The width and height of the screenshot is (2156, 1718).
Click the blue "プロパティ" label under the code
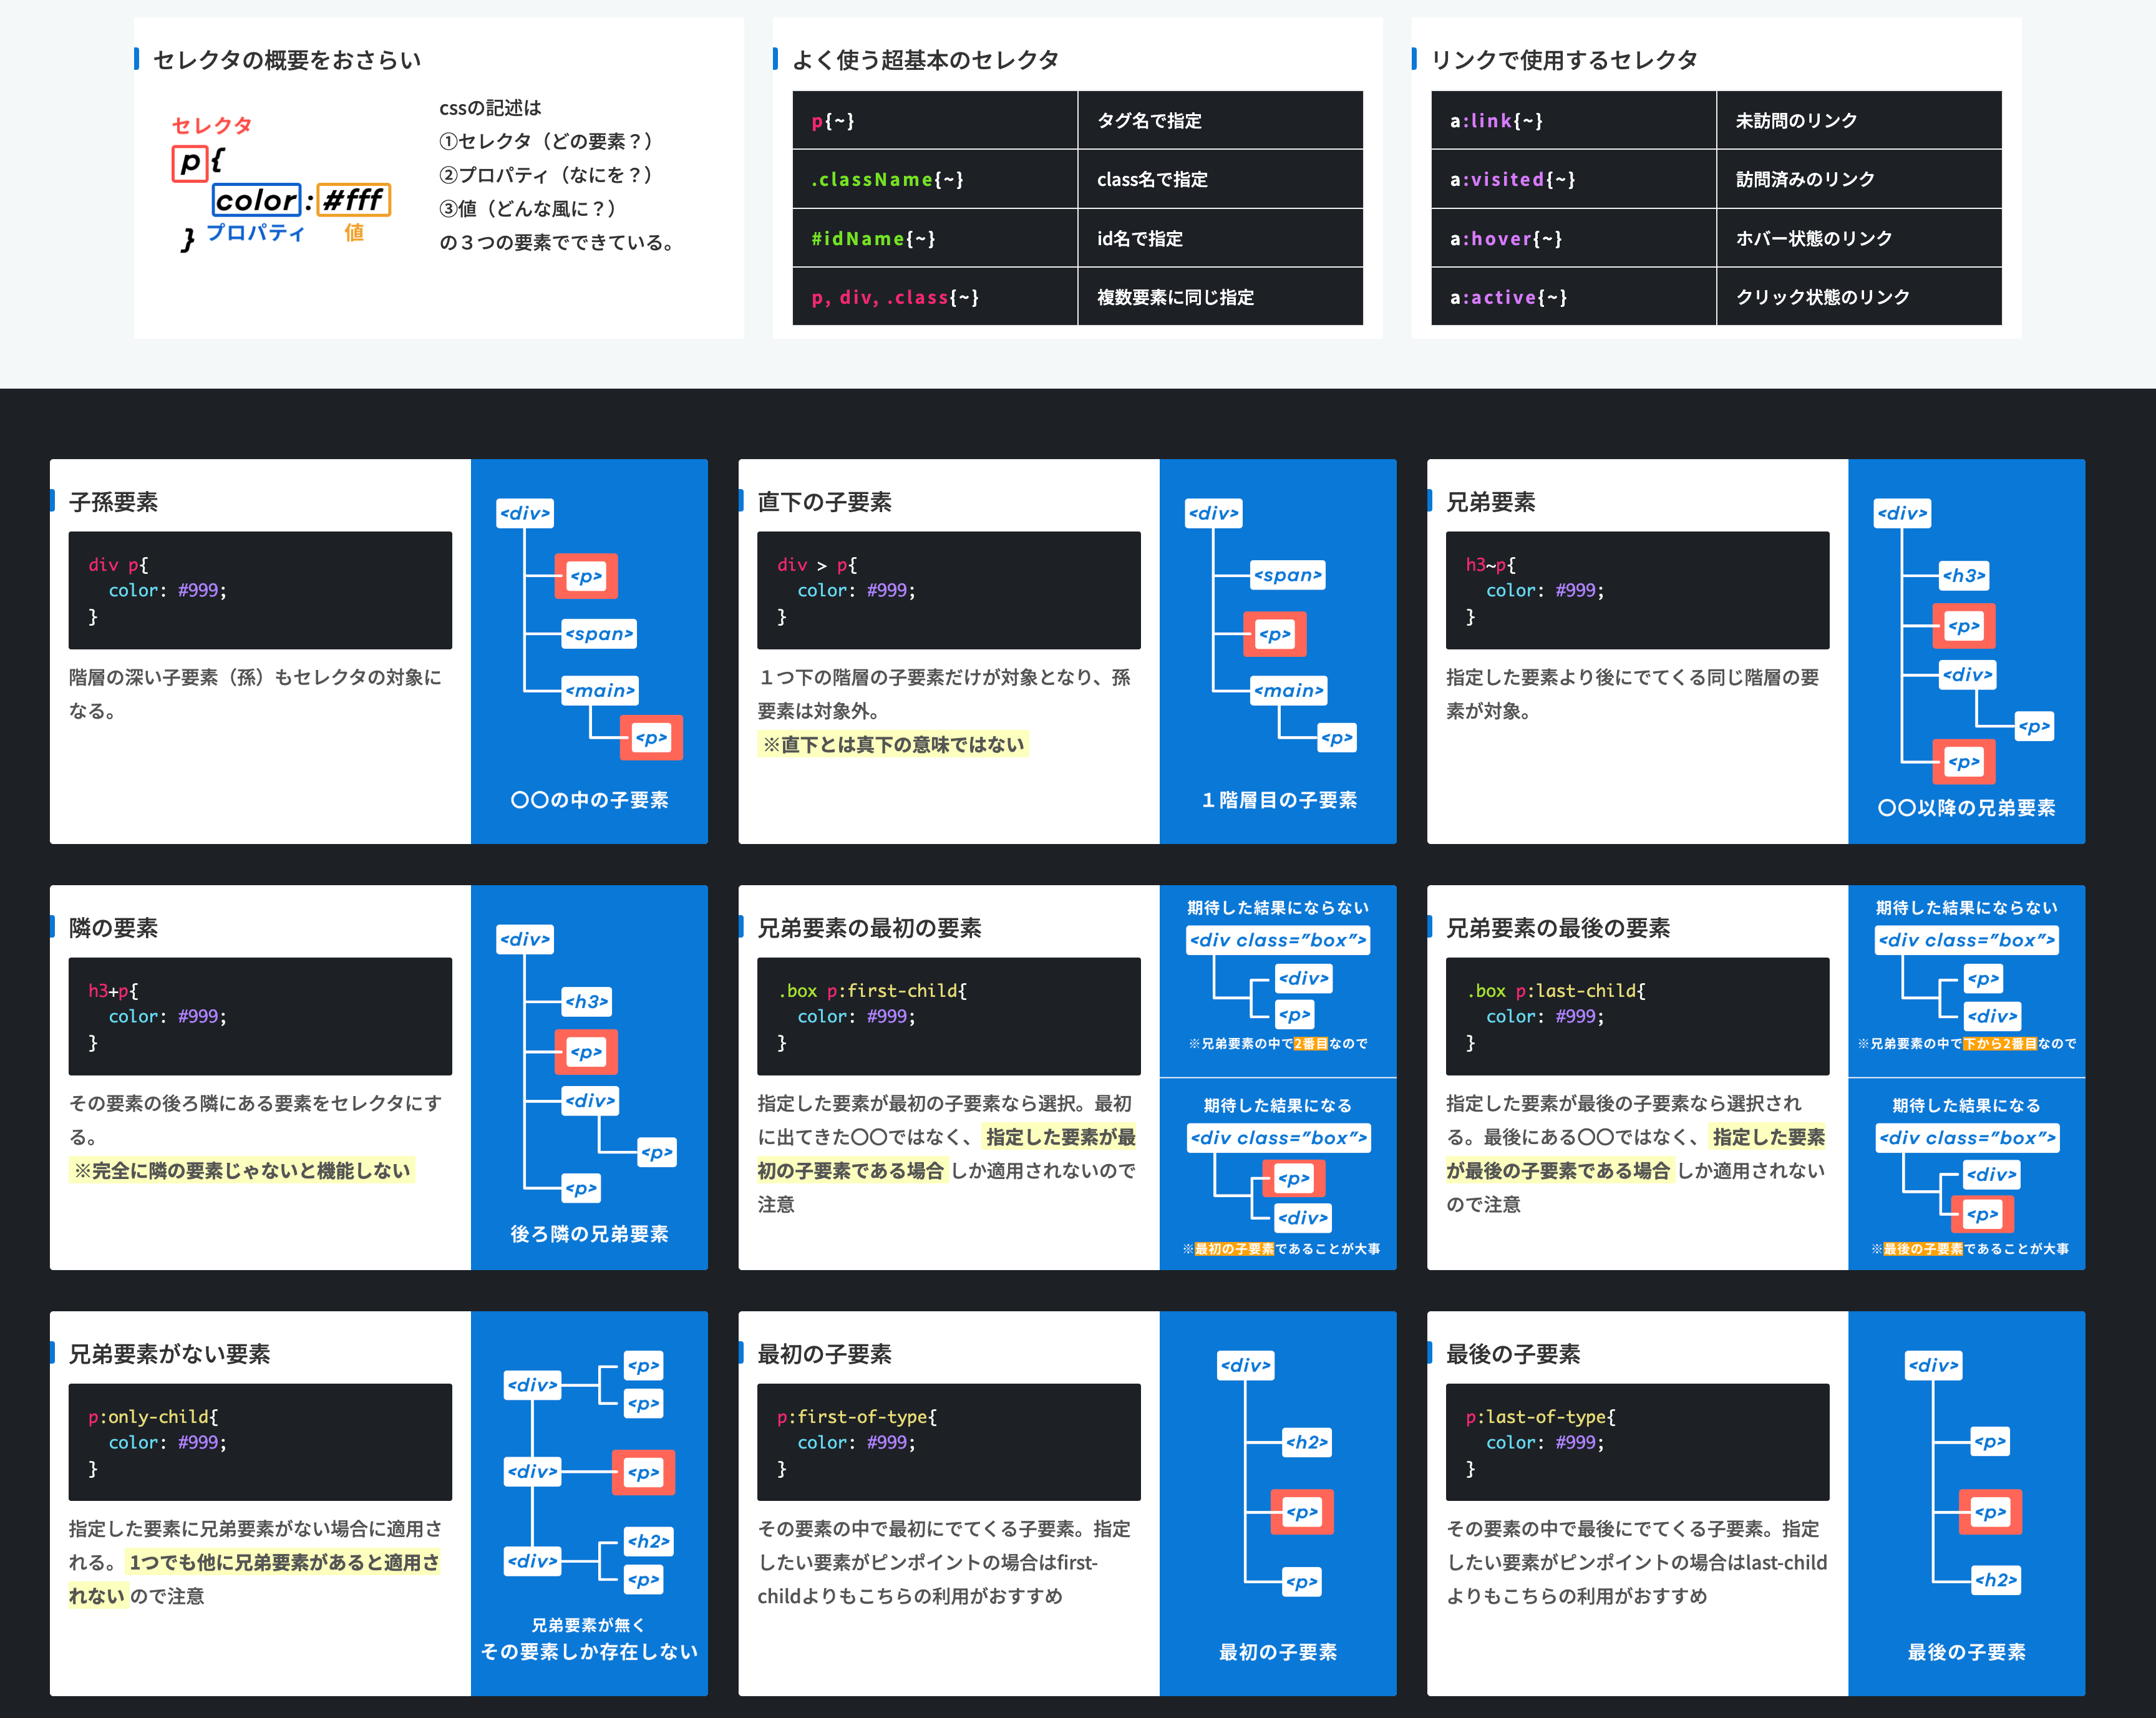(256, 232)
